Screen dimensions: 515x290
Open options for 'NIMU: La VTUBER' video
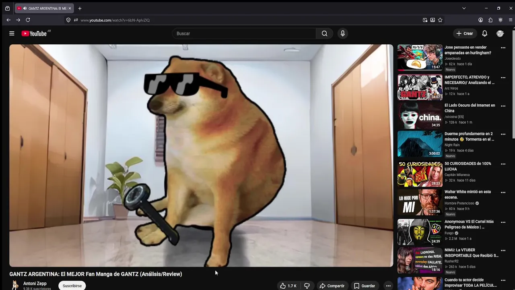pyautogui.click(x=503, y=251)
